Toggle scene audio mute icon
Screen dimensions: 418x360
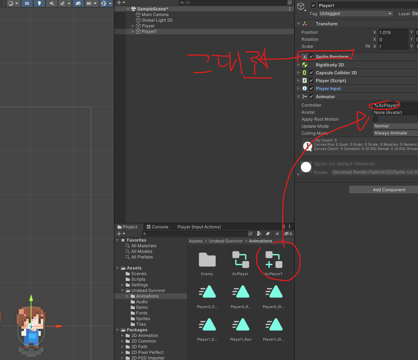tap(52, 3)
